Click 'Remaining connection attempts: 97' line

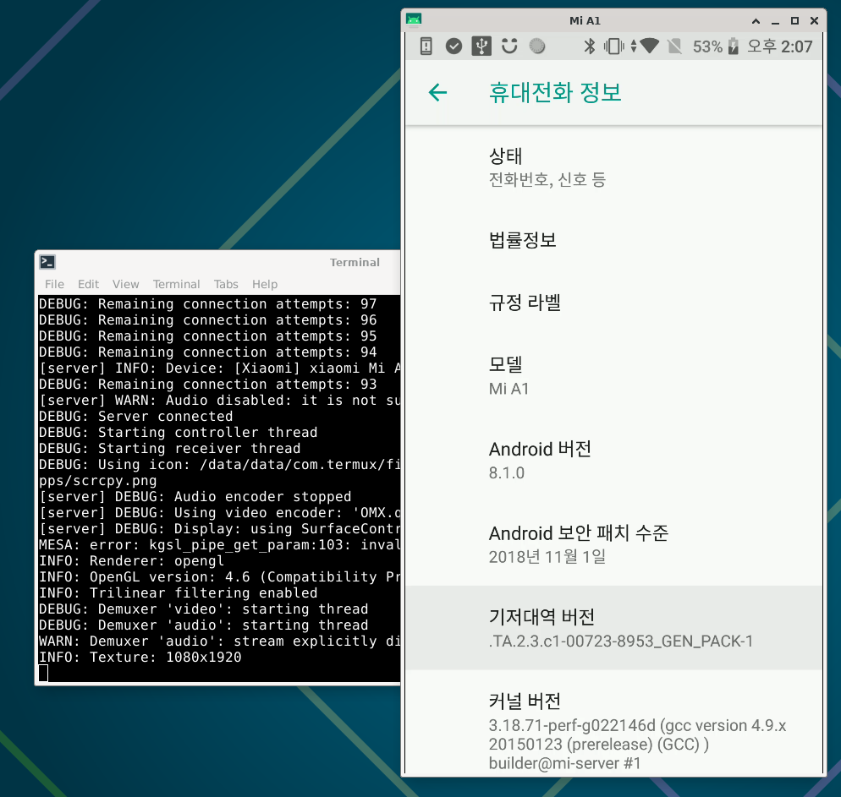point(207,303)
